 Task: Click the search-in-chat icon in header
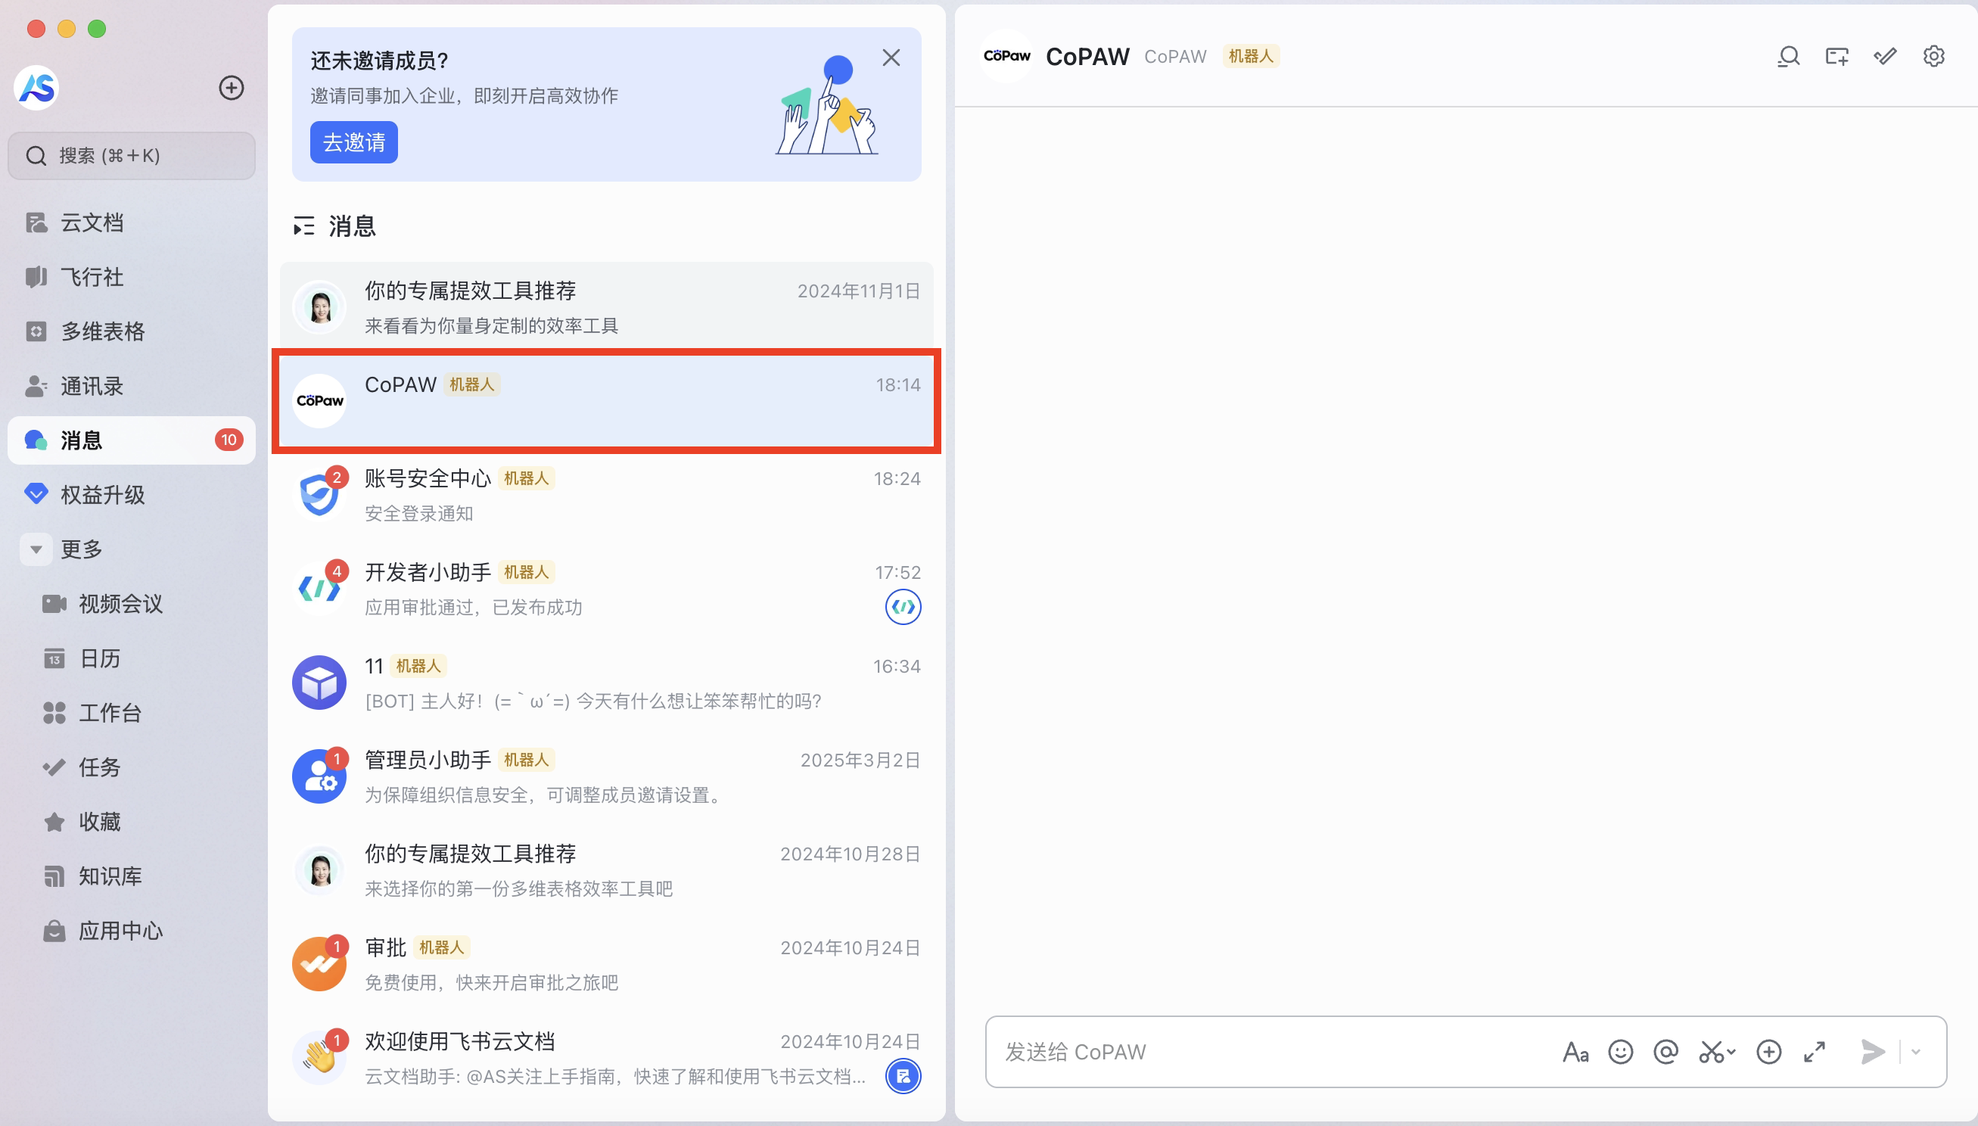point(1788,57)
